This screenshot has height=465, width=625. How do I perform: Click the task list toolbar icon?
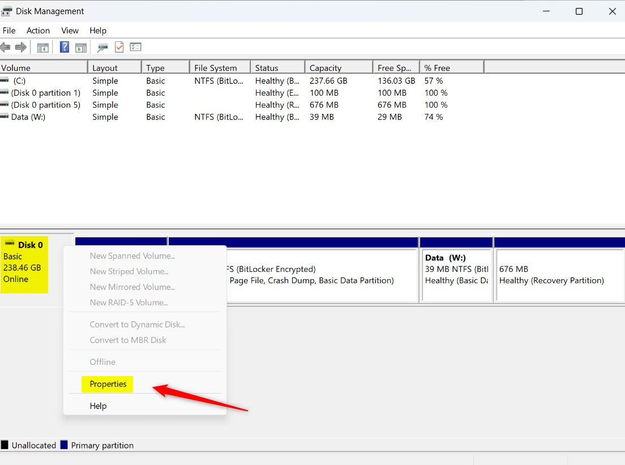pos(135,47)
